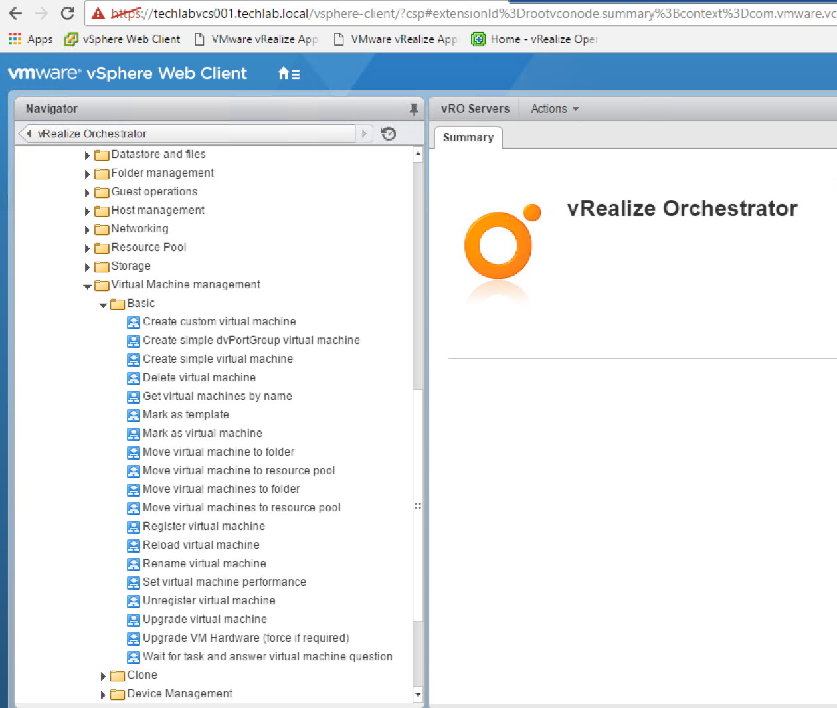The image size is (837, 708).
Task: Click the orange vRealize Orchestrator logo
Action: pos(502,242)
